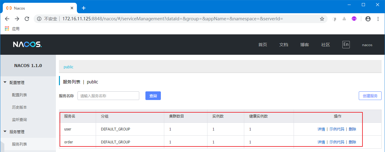Click the browser back arrow

click(x=7, y=19)
